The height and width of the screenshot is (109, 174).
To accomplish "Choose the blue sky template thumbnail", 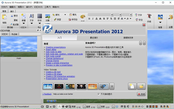I will 48,86.
